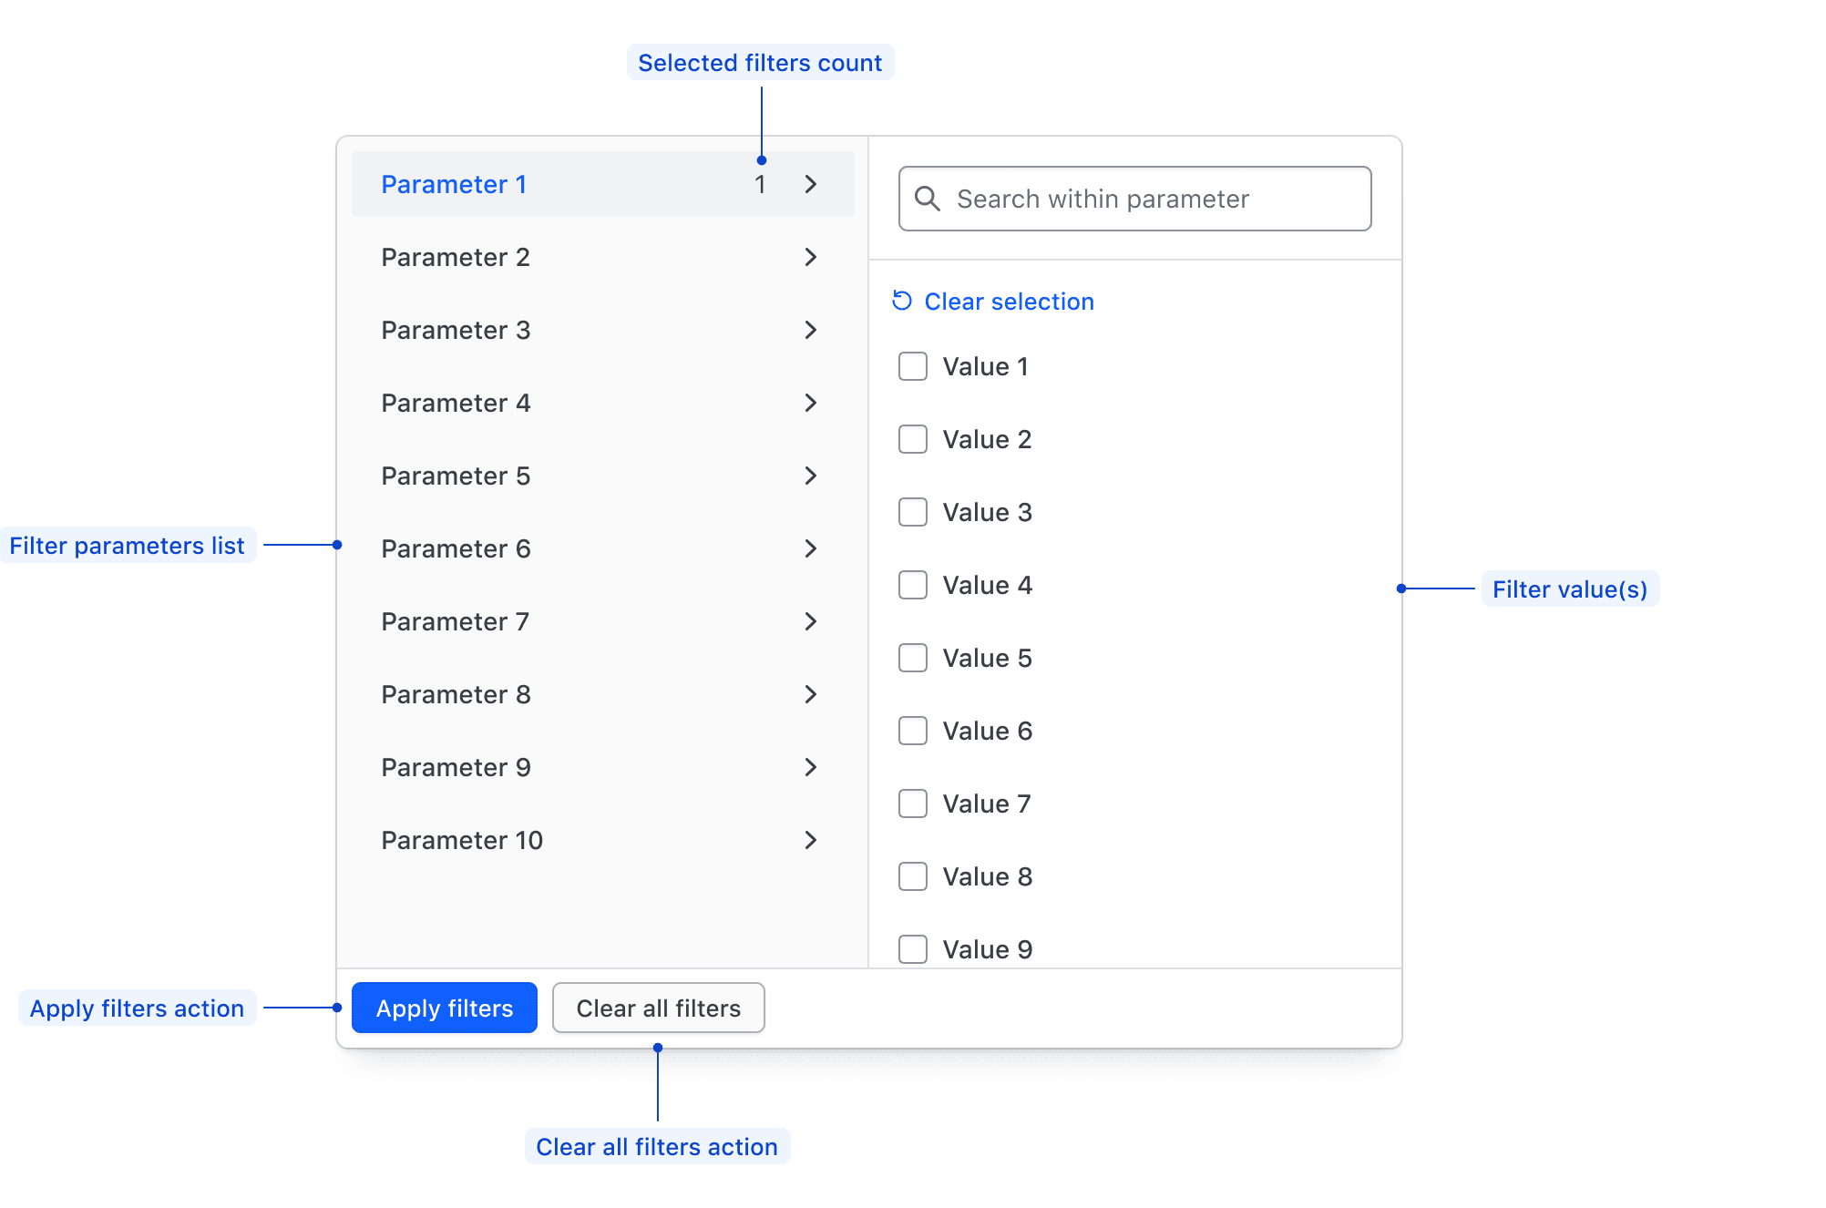This screenshot has width=1826, height=1208.
Task: Click the chevron arrow beside Parameter 4
Action: pyautogui.click(x=811, y=403)
